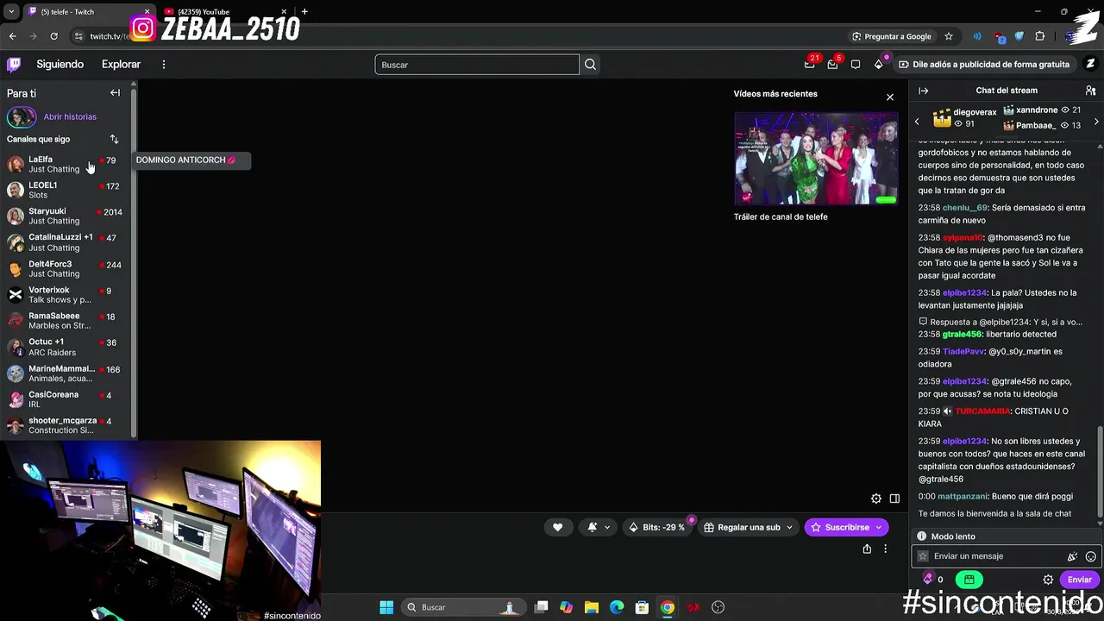Open a new browser tab
Viewport: 1104px width, 621px height.
click(x=304, y=11)
